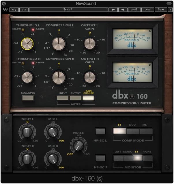The height and width of the screenshot is (184, 174).
Task: Click Compression L value 4
Action: tap(59, 30)
